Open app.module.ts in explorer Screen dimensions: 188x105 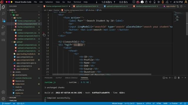(23, 69)
